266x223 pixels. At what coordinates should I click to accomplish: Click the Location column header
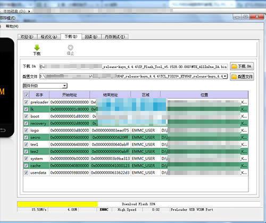(204, 95)
